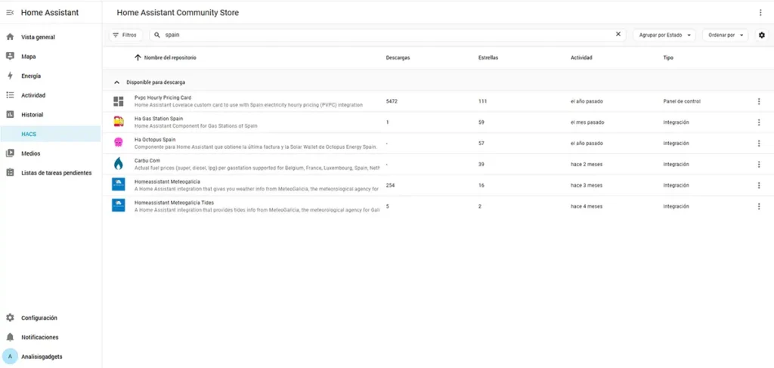This screenshot has width=774, height=368.
Task: Open Carbu Com repository
Action: point(438,164)
